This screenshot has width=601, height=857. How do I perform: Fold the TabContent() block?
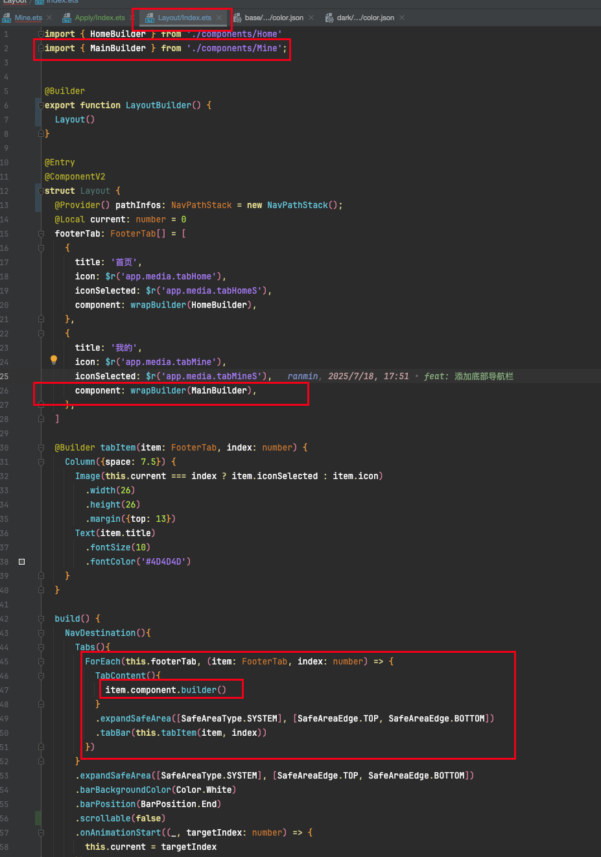point(41,675)
